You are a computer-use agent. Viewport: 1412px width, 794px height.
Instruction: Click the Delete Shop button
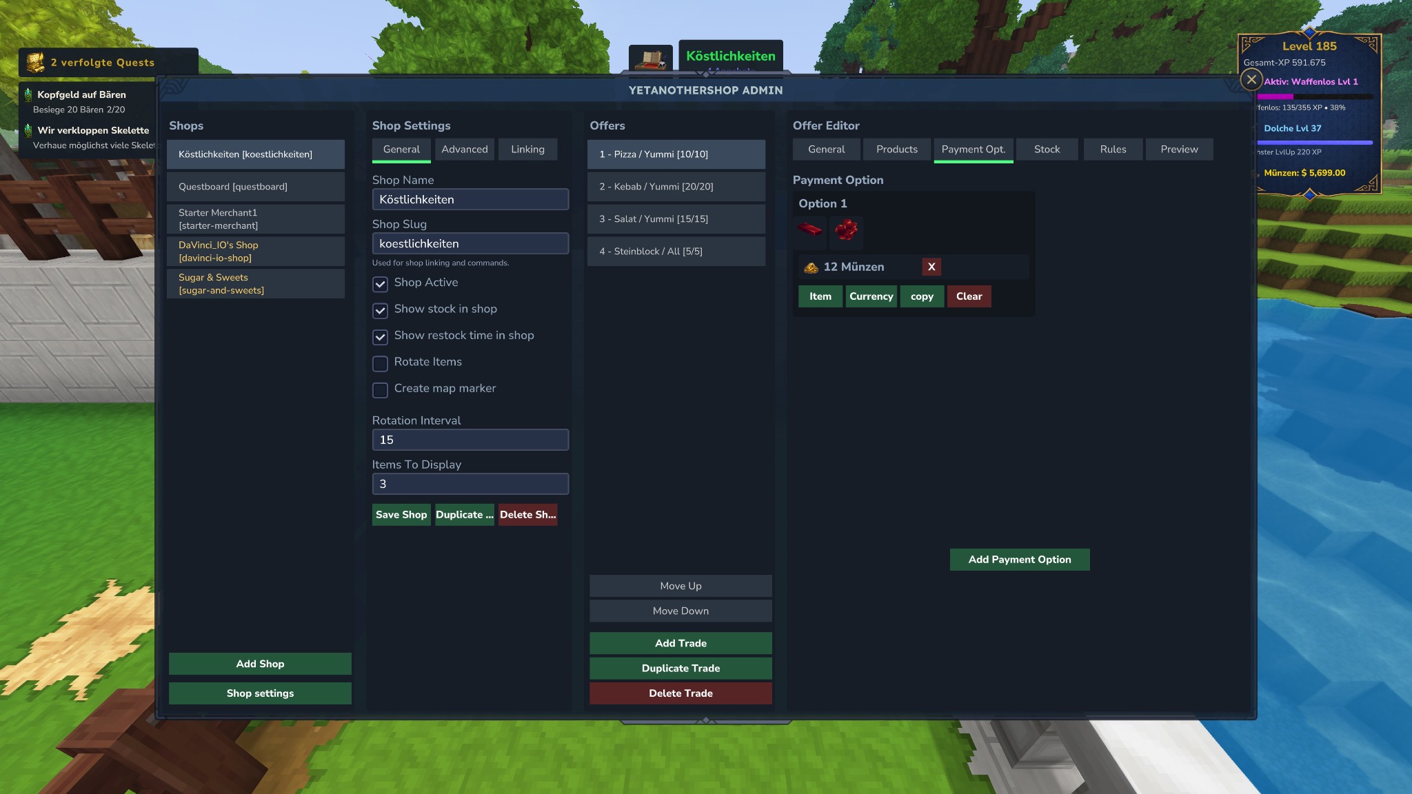(527, 515)
